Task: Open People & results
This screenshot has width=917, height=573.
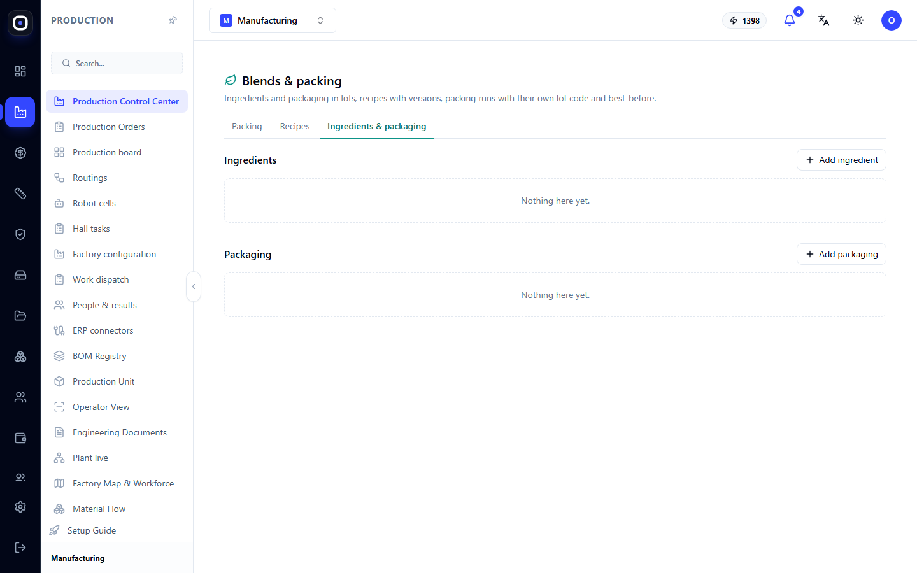Action: click(117, 305)
